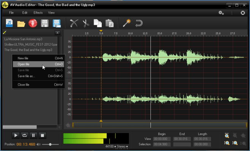Choose New file from context menu

point(38,58)
